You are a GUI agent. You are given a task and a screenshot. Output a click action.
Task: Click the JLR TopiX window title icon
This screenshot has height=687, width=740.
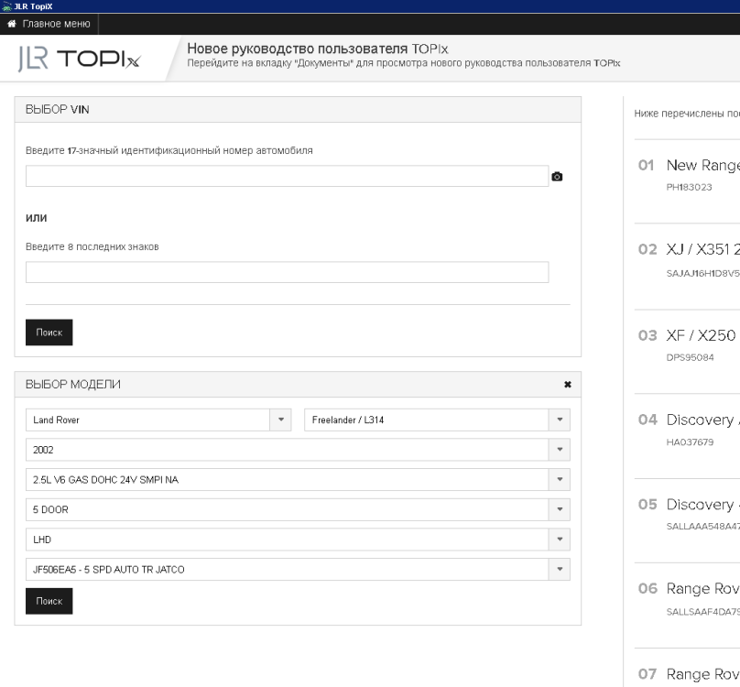tap(6, 6)
